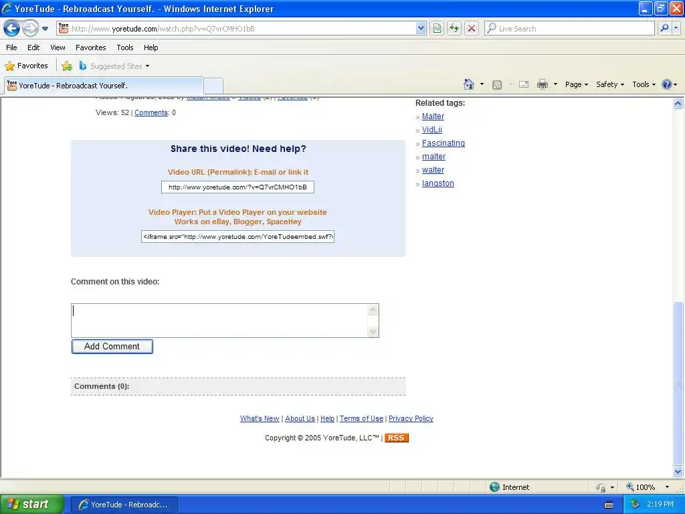
Task: Open the Fascinating related tag
Action: [444, 143]
